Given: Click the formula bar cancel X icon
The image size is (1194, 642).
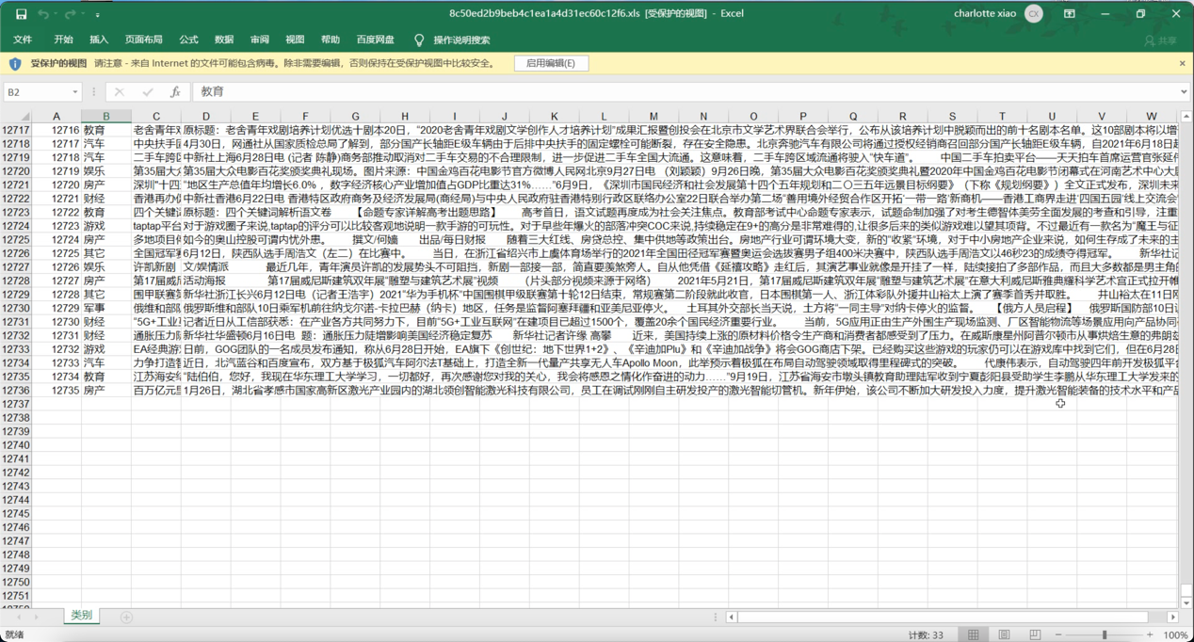Looking at the screenshot, I should tap(119, 91).
